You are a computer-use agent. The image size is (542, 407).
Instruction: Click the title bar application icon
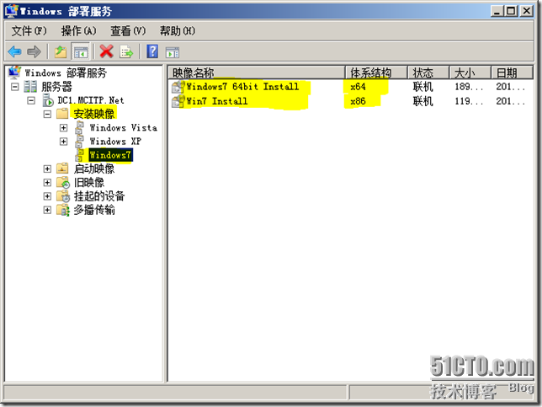(x=12, y=11)
